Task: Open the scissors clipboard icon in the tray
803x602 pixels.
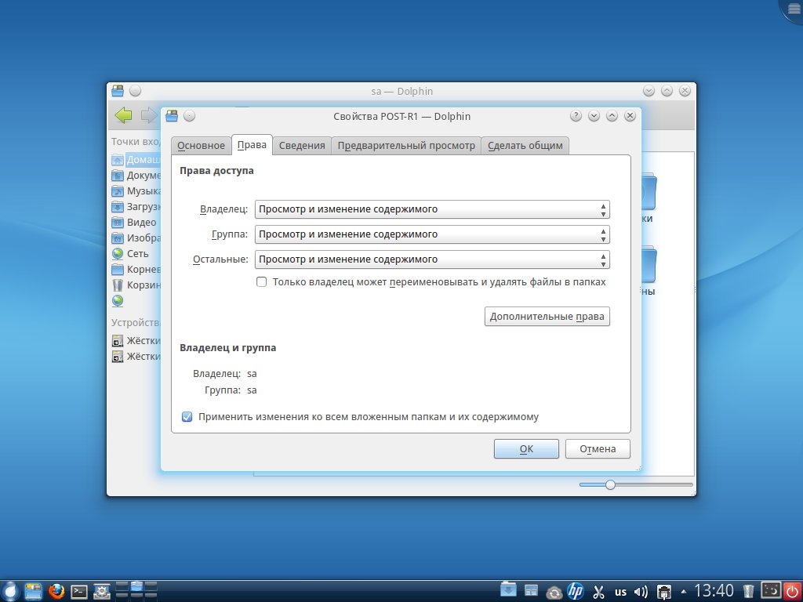Action: pyautogui.click(x=598, y=592)
